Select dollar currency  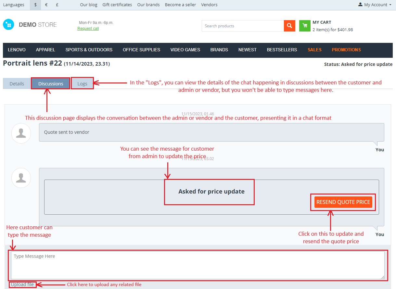35,5
